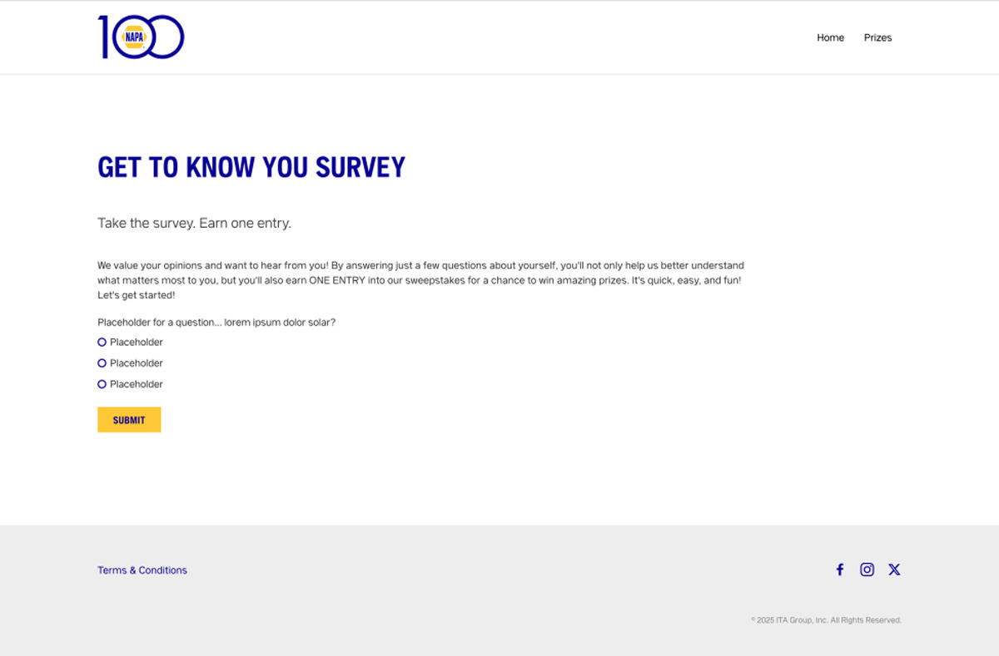Click the "Take the survey. Earn one entry." subheading

[194, 223]
